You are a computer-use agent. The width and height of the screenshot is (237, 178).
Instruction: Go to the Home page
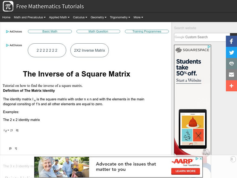tap(6, 17)
